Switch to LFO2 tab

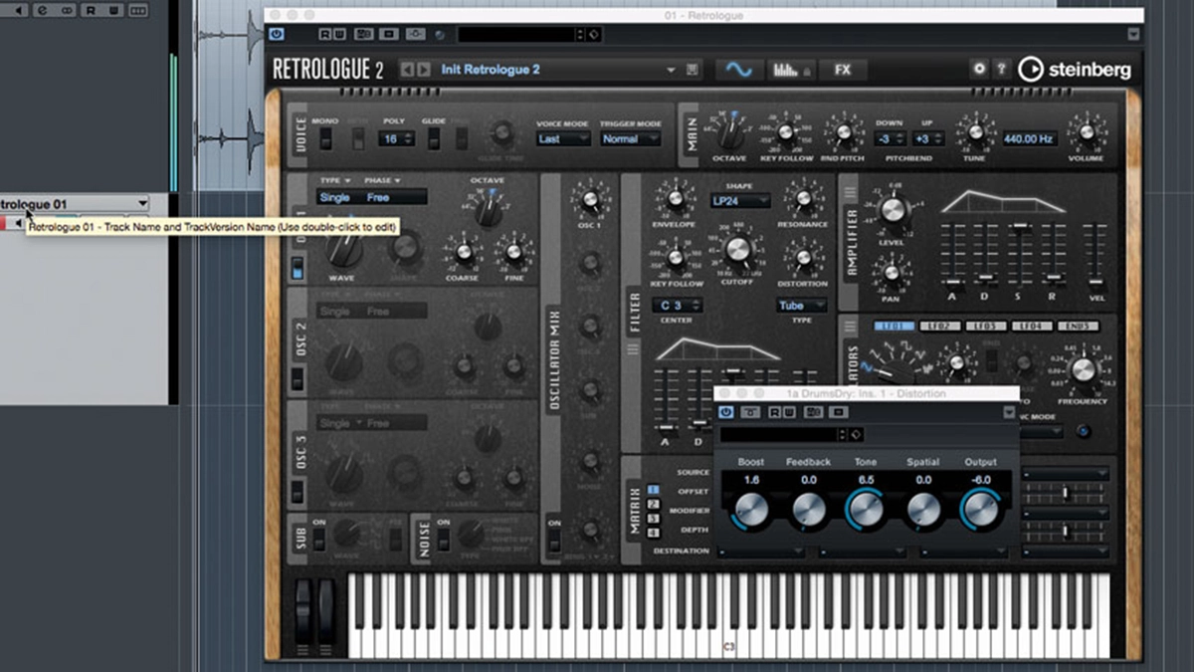pos(938,327)
